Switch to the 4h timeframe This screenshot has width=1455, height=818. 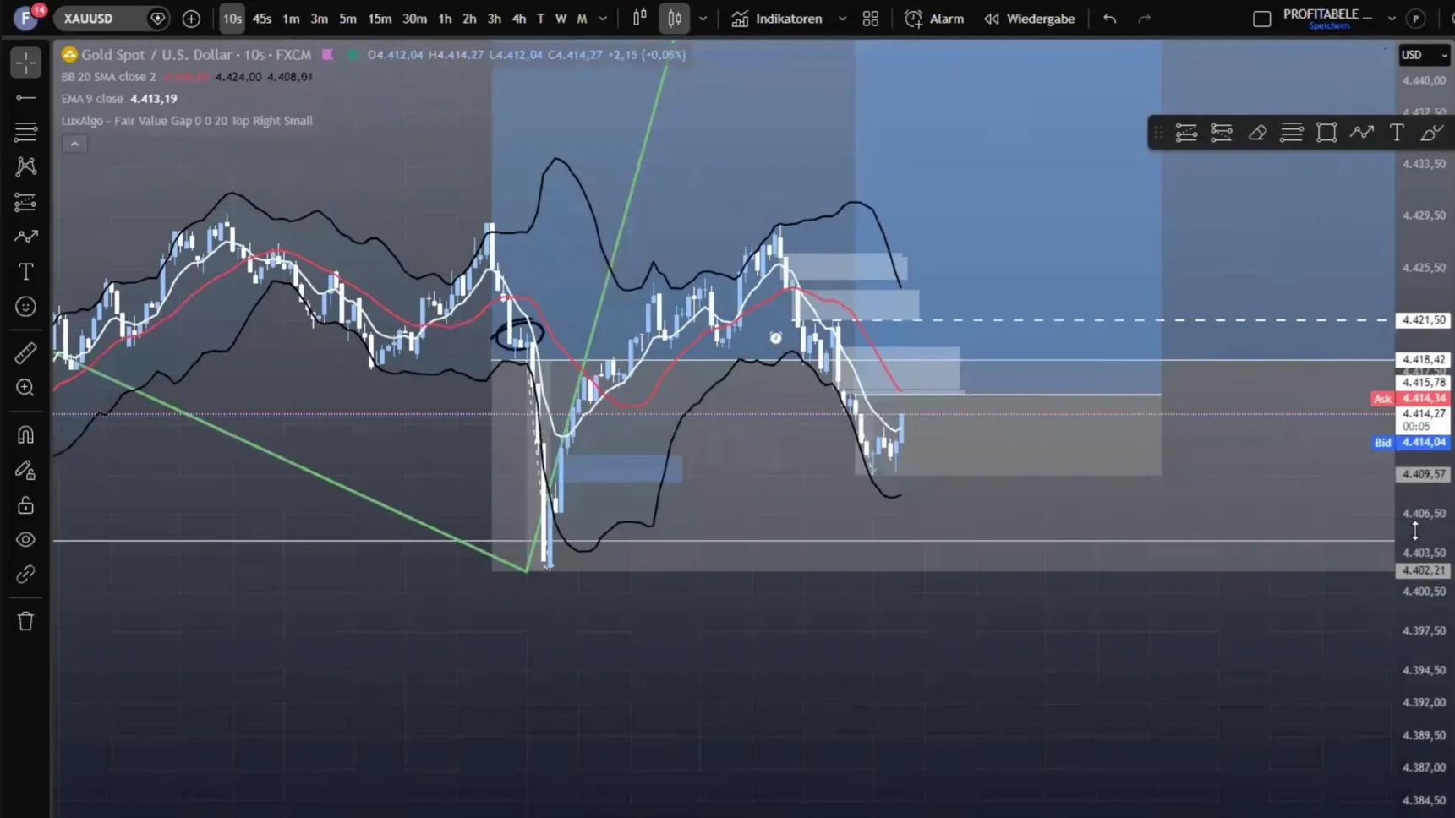[x=518, y=19]
